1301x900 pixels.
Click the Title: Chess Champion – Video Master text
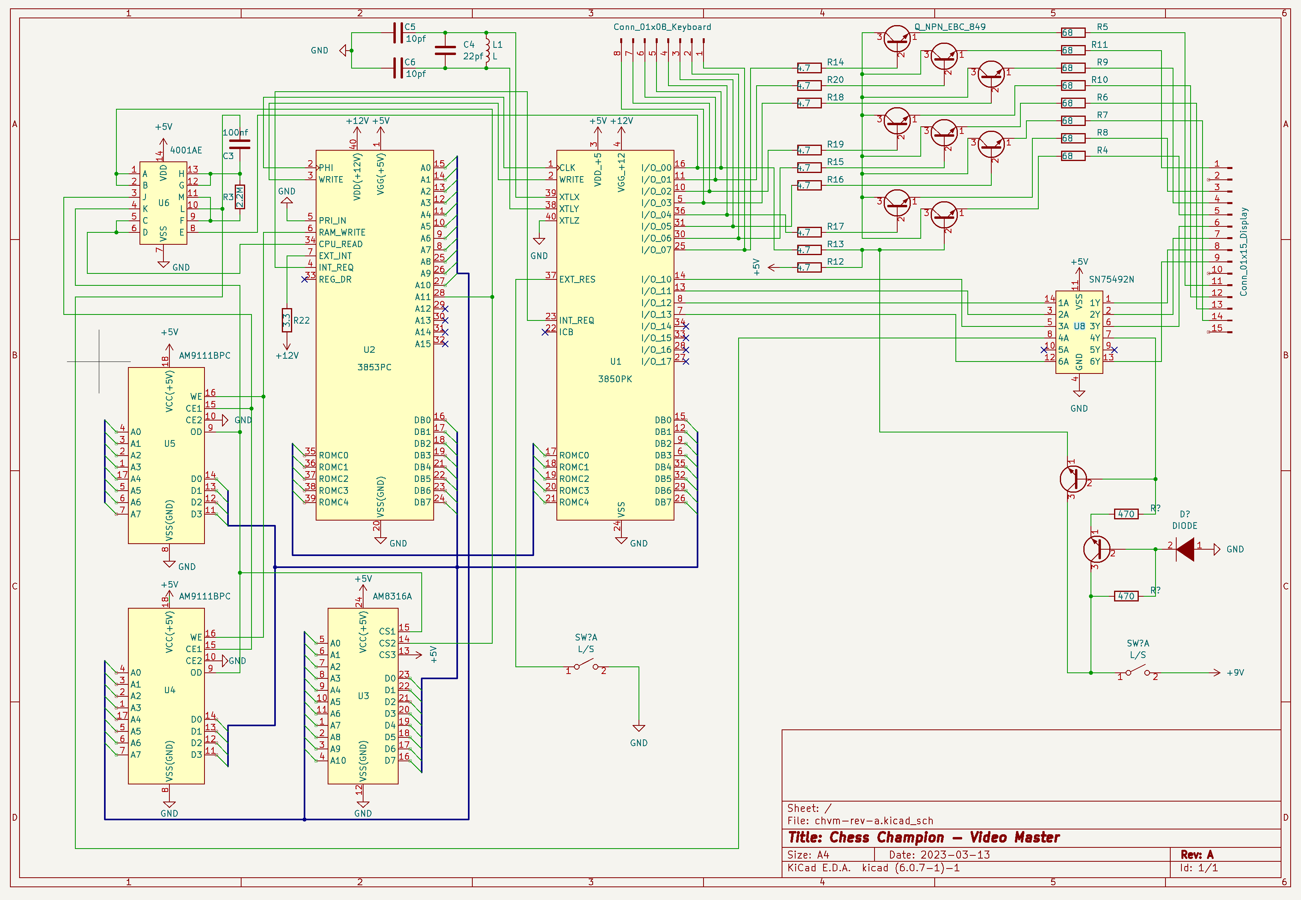[x=924, y=837]
